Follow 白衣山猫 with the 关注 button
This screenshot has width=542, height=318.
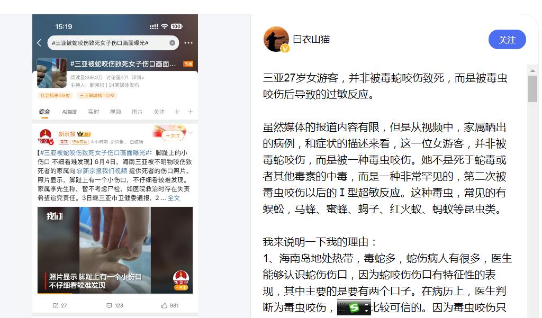pyautogui.click(x=507, y=40)
